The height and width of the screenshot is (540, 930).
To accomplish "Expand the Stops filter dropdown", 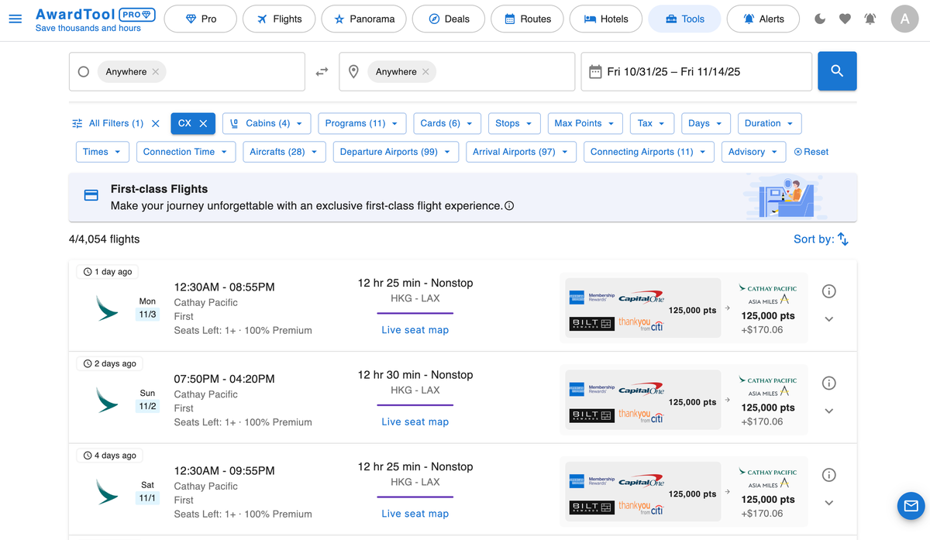I will coord(514,123).
